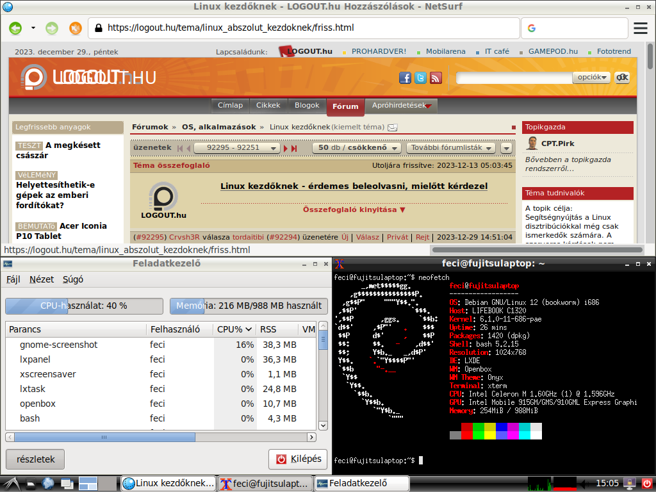Open the Facebook icon on LOGOUT.hu
Image resolution: width=656 pixels, height=492 pixels.
pyautogui.click(x=405, y=78)
